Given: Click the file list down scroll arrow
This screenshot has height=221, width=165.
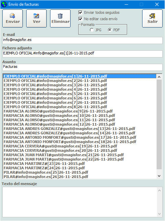Looking at the screenshot, I should coord(159,176).
